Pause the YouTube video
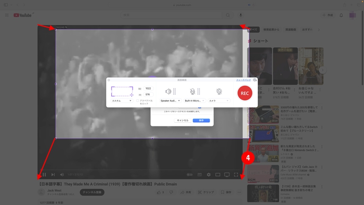 (x=44, y=175)
